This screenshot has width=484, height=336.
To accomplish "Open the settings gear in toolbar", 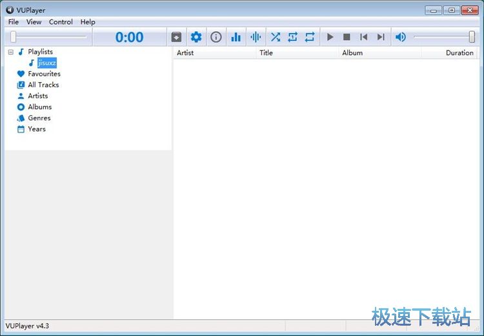I will pos(196,37).
